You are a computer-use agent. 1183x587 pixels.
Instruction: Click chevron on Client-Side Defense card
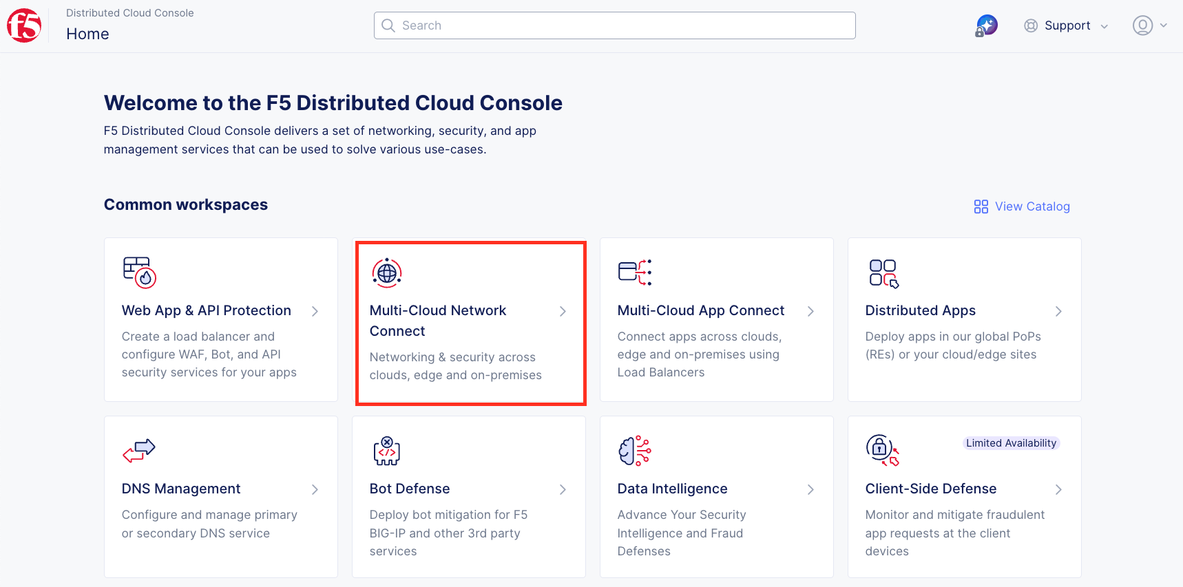(1058, 489)
